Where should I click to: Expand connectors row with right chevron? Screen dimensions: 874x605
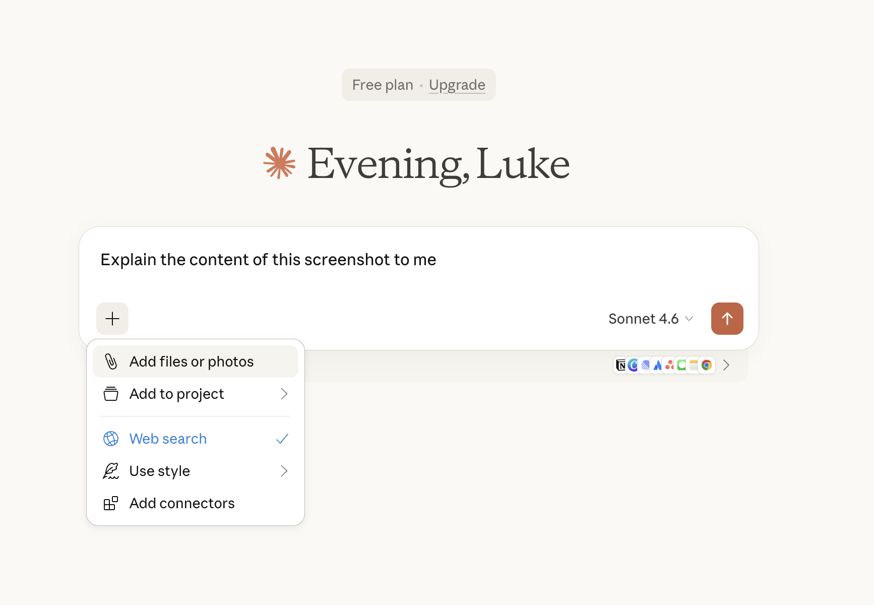726,365
